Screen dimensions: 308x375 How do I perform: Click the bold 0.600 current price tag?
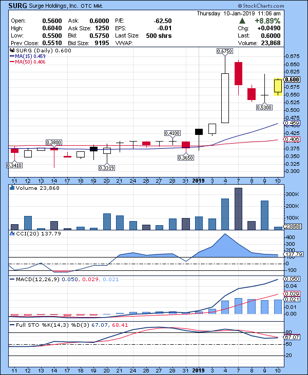tap(292, 80)
